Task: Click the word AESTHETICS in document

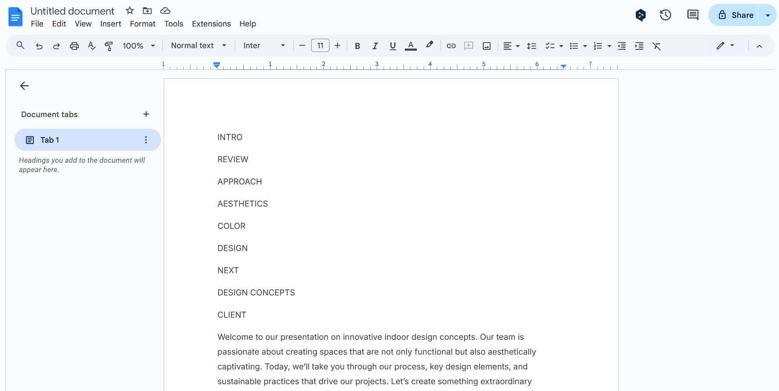Action: coord(242,204)
